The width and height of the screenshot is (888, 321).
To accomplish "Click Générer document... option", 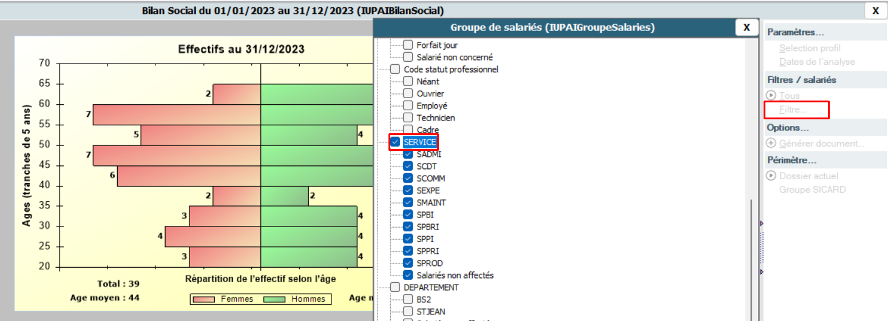I will point(822,144).
